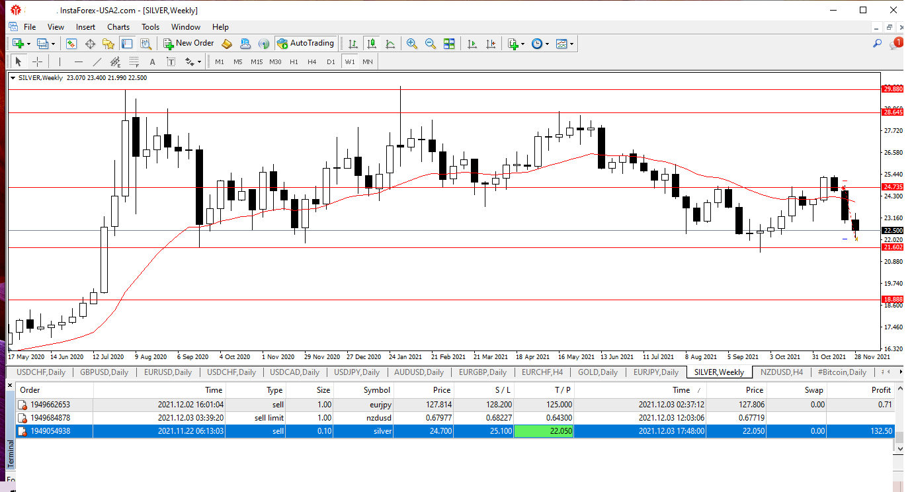Switch timeframe to M5

pyautogui.click(x=238, y=61)
